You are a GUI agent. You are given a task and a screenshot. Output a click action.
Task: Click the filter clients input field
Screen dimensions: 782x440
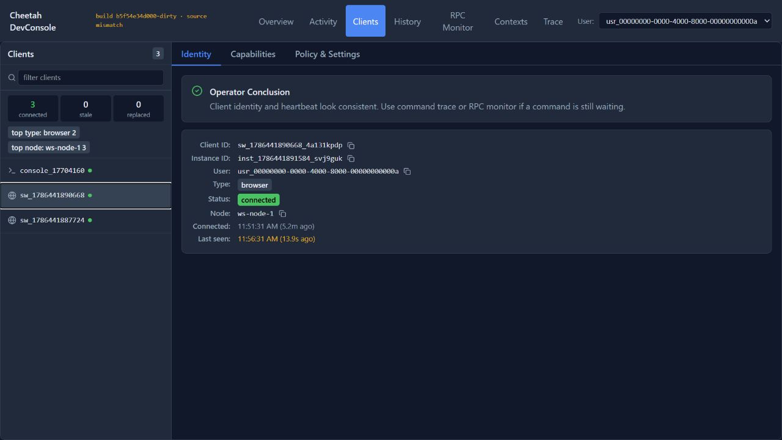tap(91, 78)
